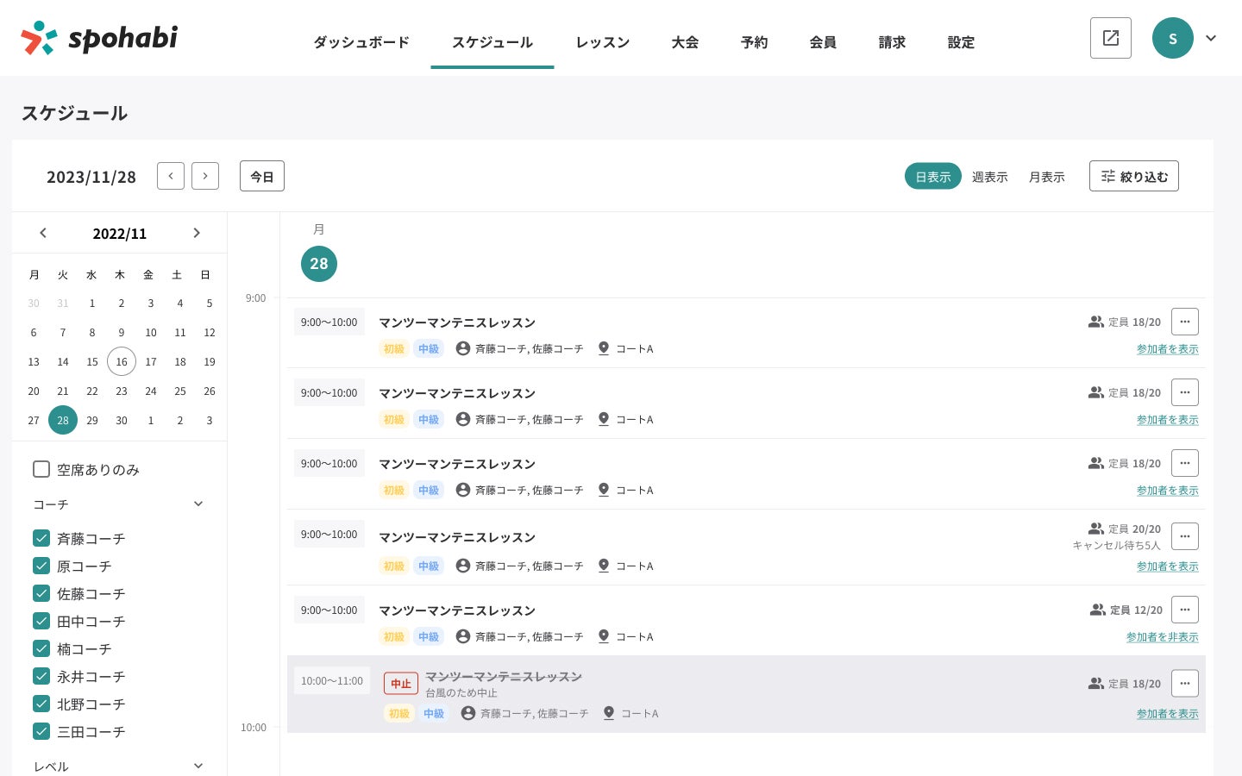Go to previous day with left arrow button
1242x776 pixels.
click(x=171, y=176)
